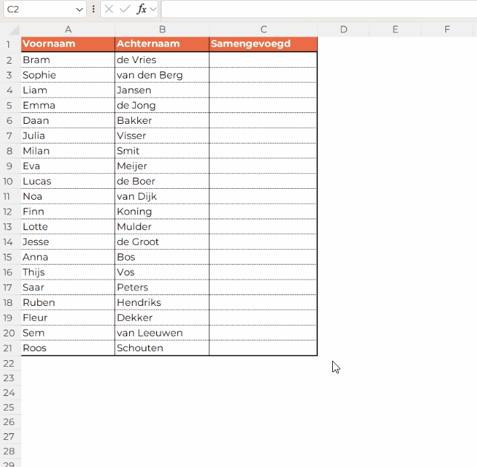477x467 pixels.
Task: Select the cell containing Noa
Action: (x=68, y=196)
